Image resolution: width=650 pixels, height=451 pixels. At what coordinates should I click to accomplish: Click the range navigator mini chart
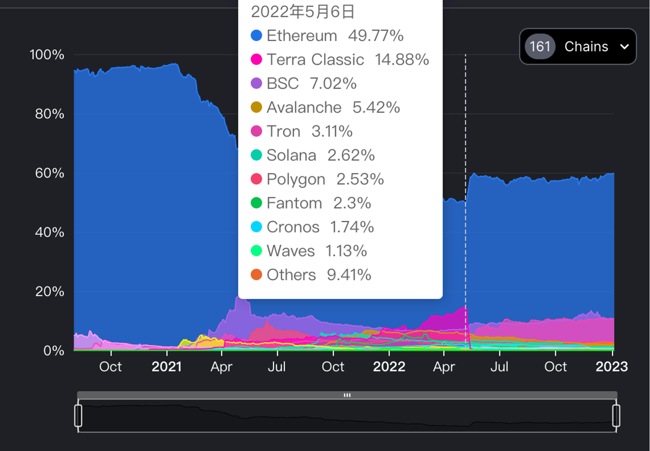[347, 416]
